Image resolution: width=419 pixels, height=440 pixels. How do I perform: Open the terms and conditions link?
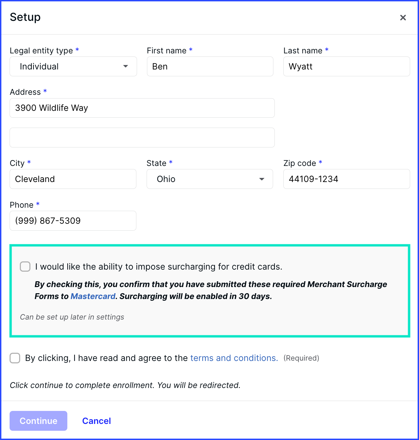(234, 358)
